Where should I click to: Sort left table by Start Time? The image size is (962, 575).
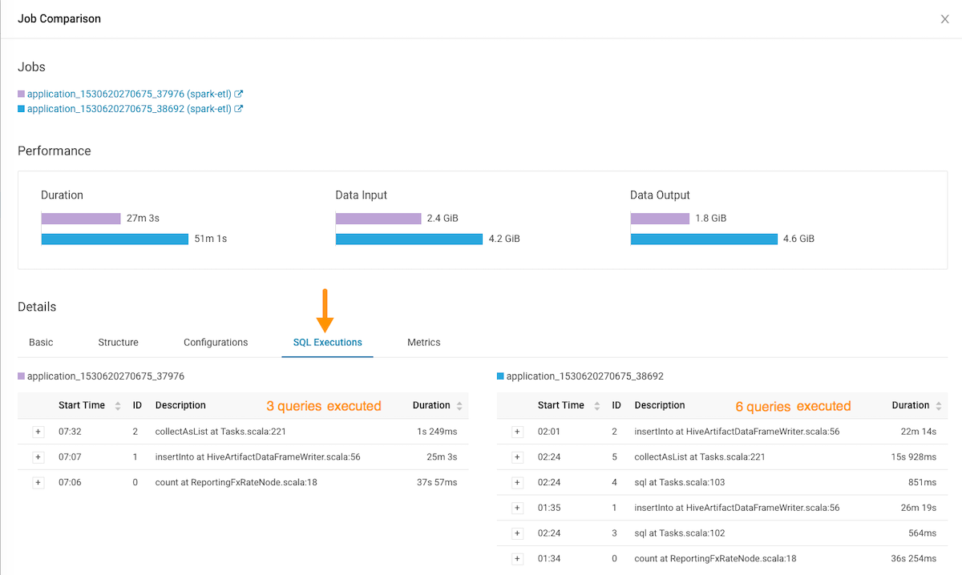coord(118,406)
